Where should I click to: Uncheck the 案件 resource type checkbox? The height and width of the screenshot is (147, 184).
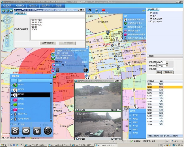click(151, 16)
